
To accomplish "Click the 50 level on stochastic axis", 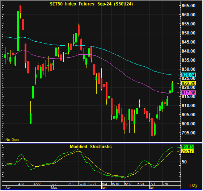I will [184, 162].
